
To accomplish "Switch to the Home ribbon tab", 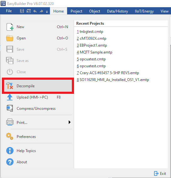I will tap(59, 11).
